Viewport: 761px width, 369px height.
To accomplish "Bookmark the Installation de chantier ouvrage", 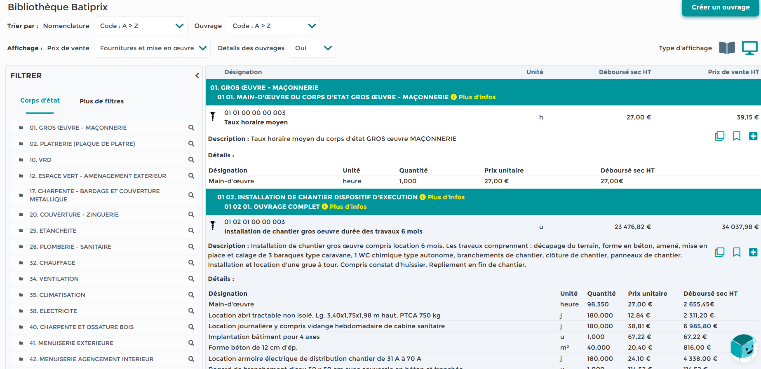I will 737,252.
